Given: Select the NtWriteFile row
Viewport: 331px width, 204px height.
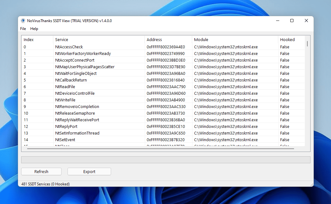Looking at the screenshot, I should tap(163, 100).
